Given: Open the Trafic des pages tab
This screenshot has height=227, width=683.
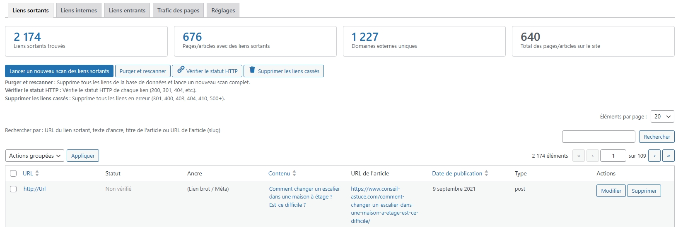Looking at the screenshot, I should coord(178,10).
